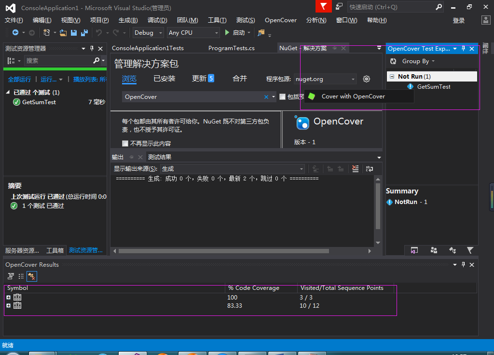Click the search magnifier in Quick Launch
Image resolution: width=494 pixels, height=355 pixels.
pos(439,7)
